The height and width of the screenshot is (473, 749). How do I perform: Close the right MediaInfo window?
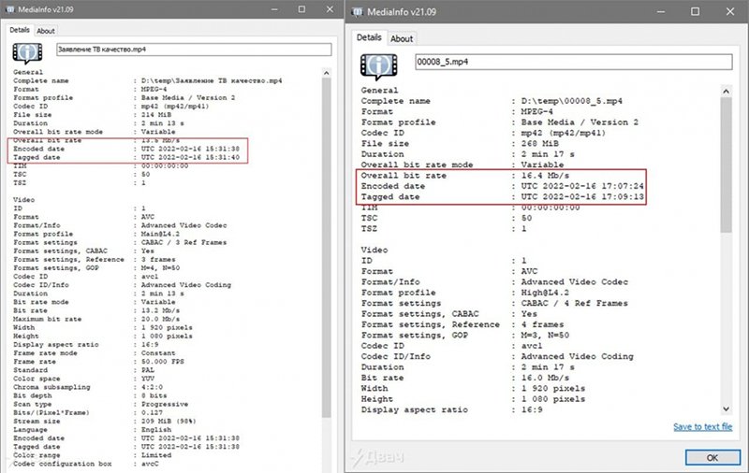(x=730, y=12)
